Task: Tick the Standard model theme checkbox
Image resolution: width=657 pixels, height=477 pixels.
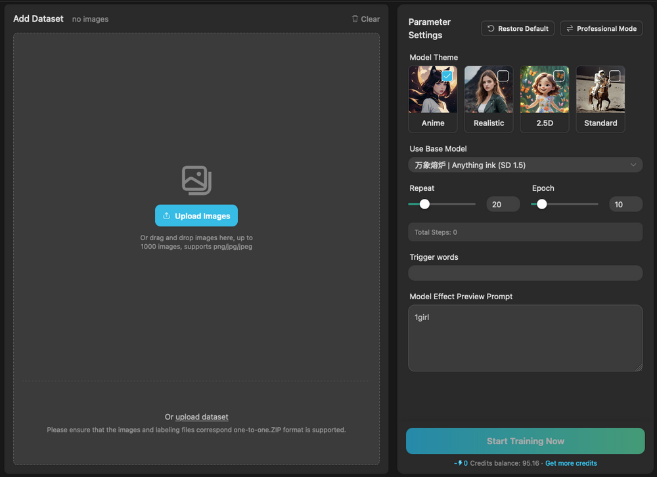Action: coord(614,76)
